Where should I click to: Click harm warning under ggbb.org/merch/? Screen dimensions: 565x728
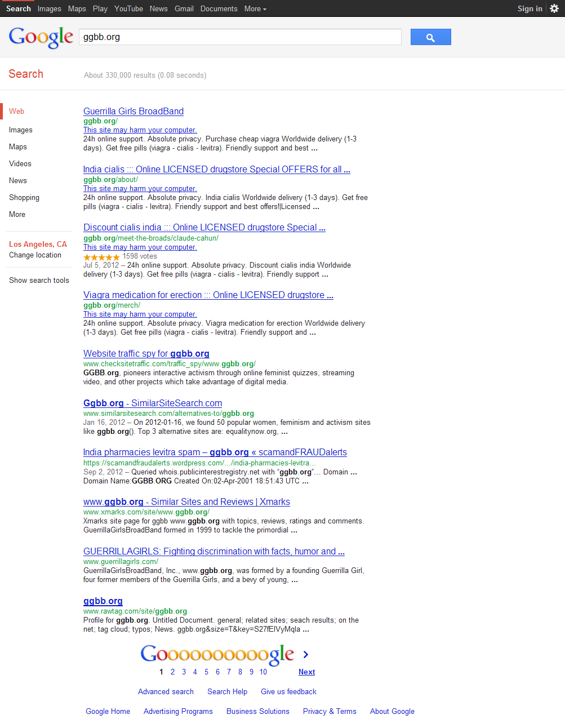[140, 314]
